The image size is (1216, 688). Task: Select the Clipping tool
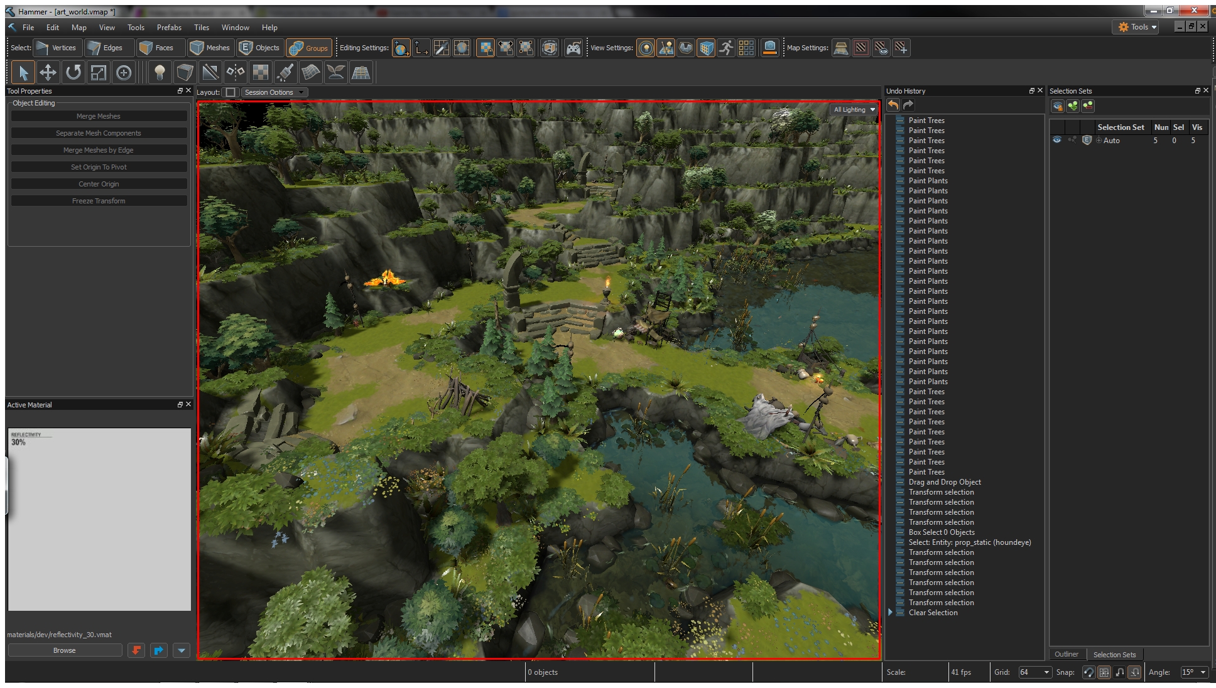[210, 73]
